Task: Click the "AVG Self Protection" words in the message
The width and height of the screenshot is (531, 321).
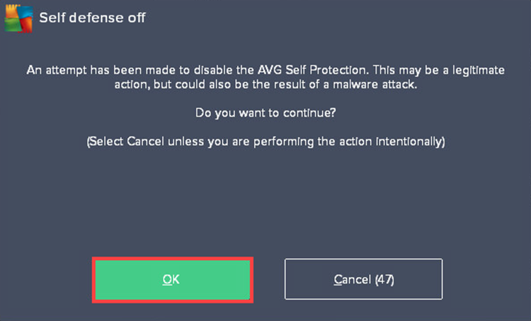Action: click(x=312, y=70)
